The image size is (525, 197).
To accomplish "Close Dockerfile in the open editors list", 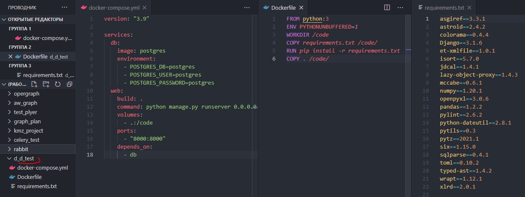I will click(x=11, y=56).
